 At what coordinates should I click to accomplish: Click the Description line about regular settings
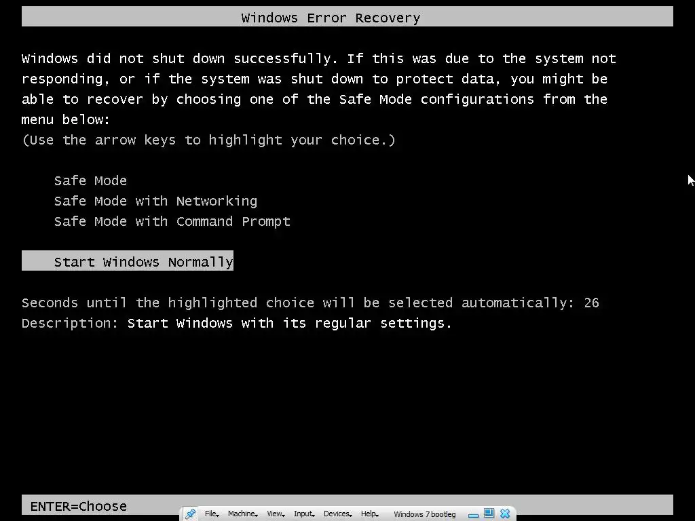(237, 324)
